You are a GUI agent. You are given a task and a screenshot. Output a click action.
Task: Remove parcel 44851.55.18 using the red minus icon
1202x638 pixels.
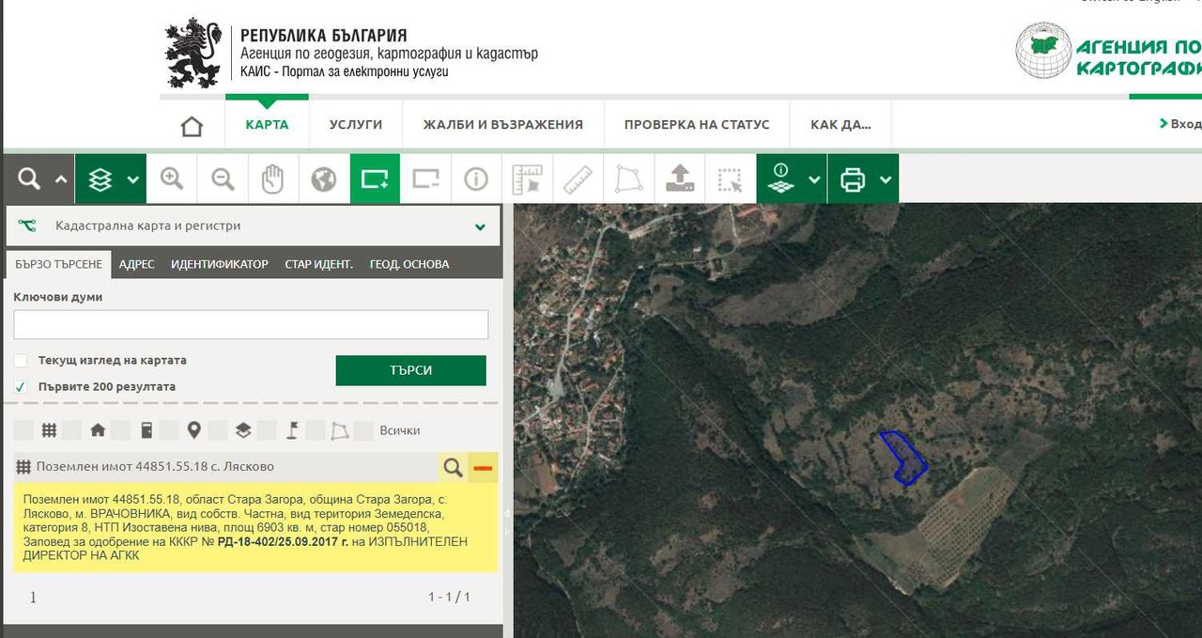[483, 467]
